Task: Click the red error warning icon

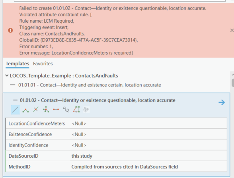Action: point(10,30)
